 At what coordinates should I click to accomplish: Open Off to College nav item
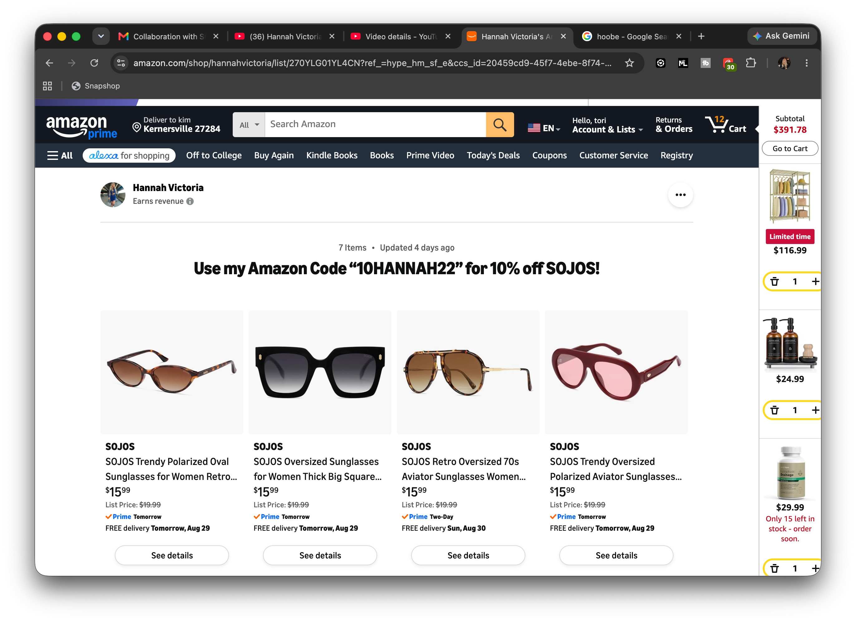(214, 155)
